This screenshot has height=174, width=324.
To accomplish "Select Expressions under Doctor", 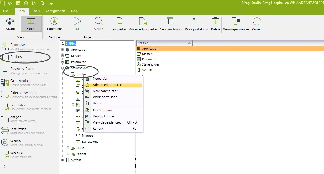I will [90, 142].
